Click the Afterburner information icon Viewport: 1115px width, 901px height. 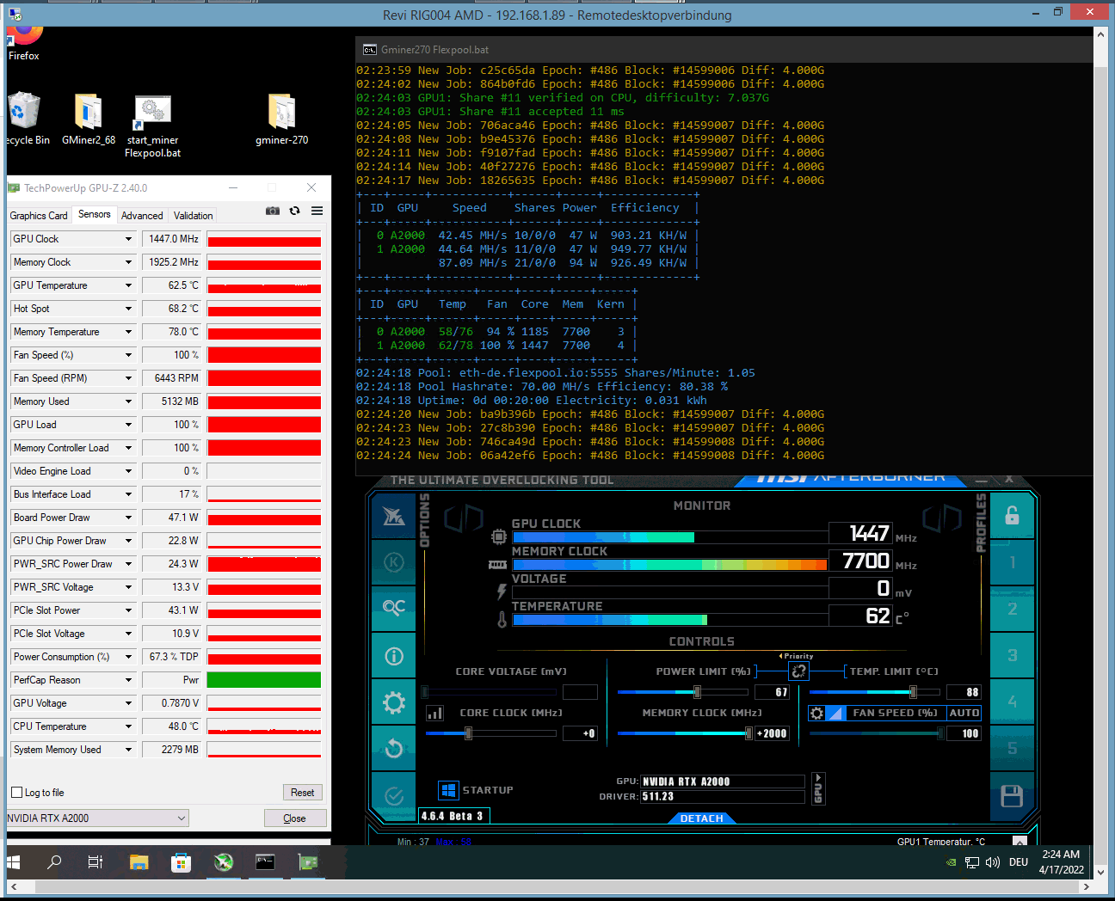coord(393,656)
